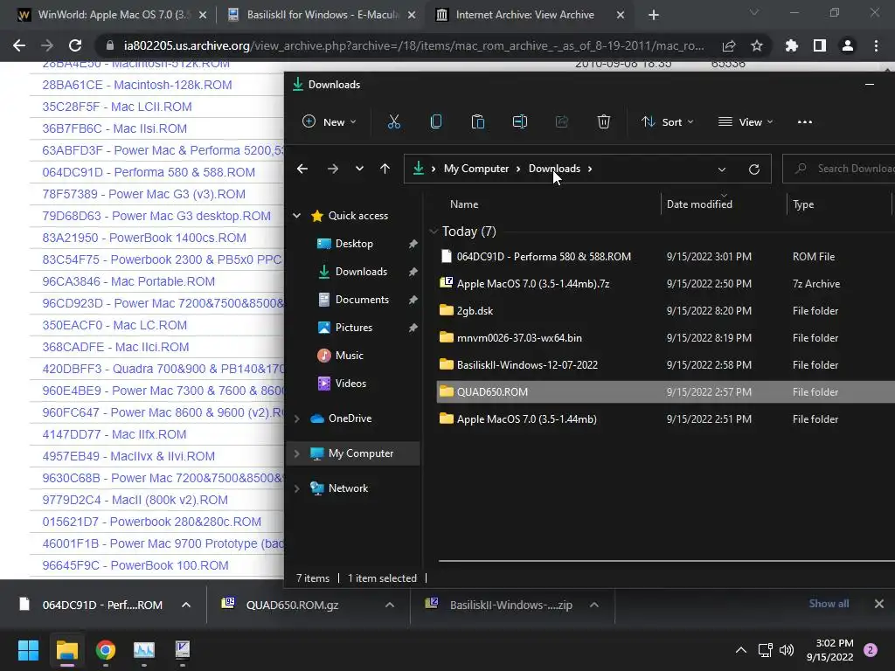895x671 pixels.
Task: Open volume control in system tray
Action: 787,650
